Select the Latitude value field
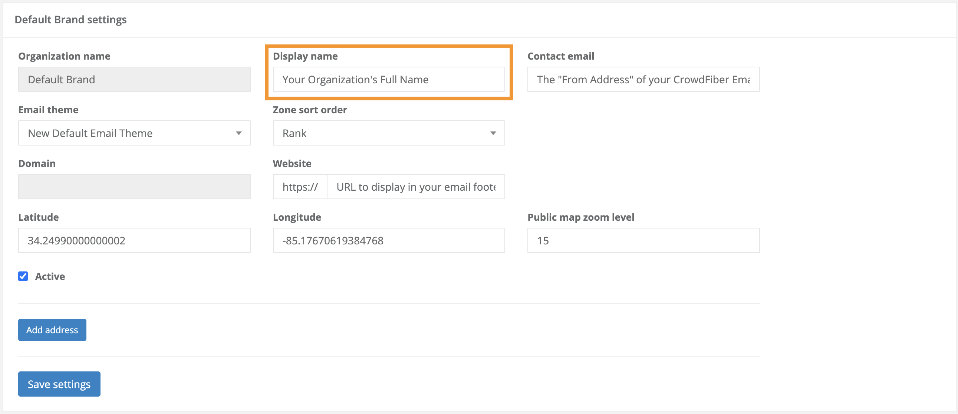This screenshot has width=958, height=414. [x=134, y=240]
